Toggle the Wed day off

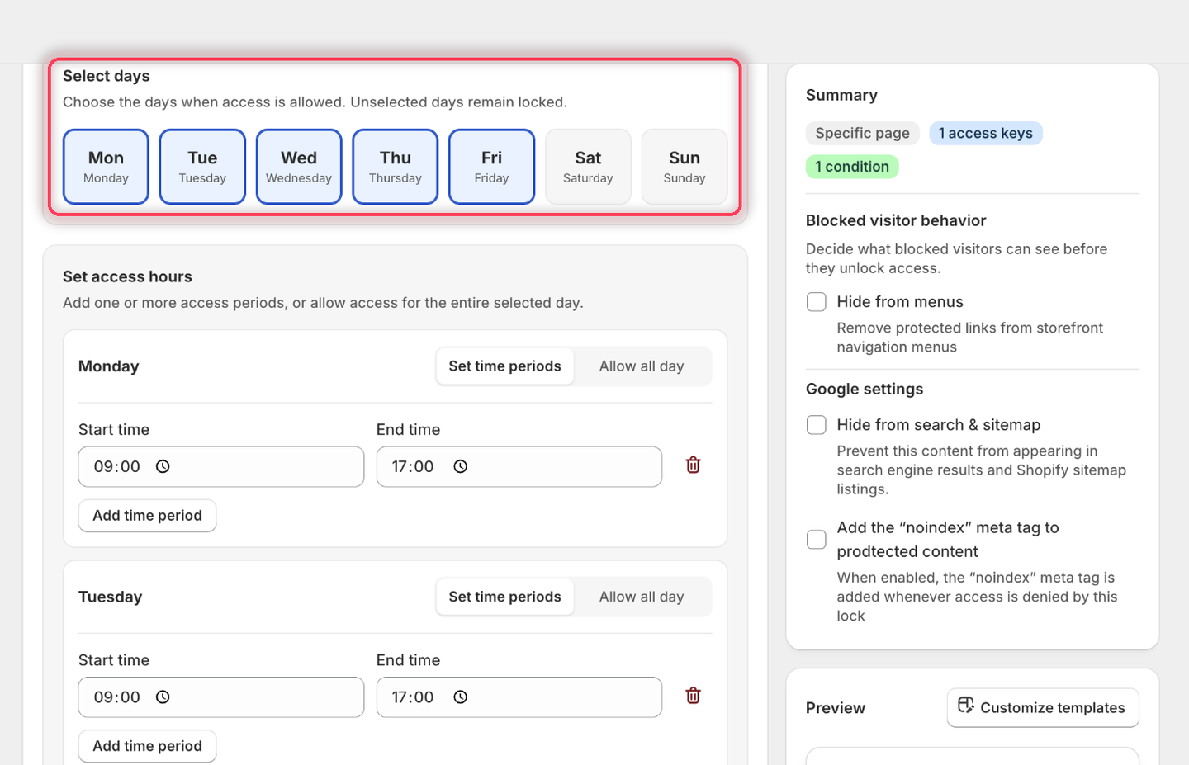click(x=299, y=167)
